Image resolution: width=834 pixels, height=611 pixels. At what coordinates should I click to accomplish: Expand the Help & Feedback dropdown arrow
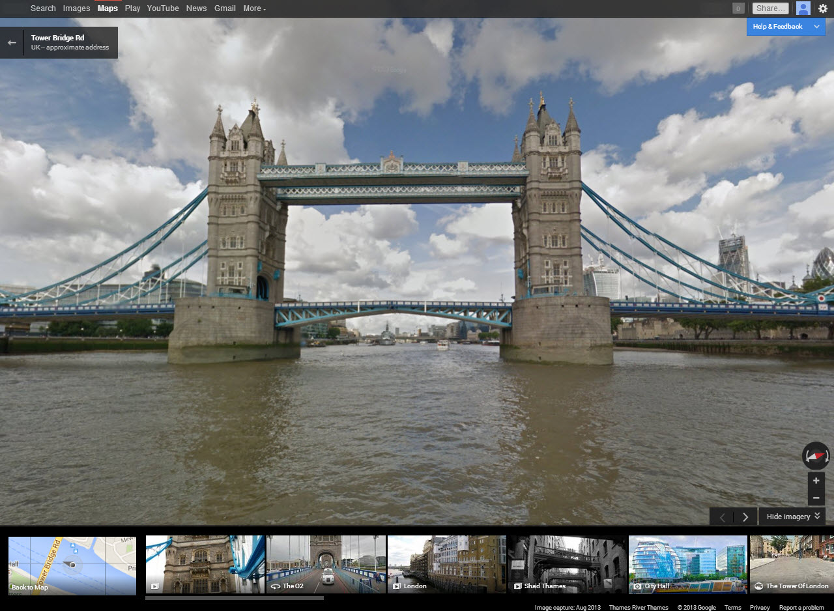816,27
